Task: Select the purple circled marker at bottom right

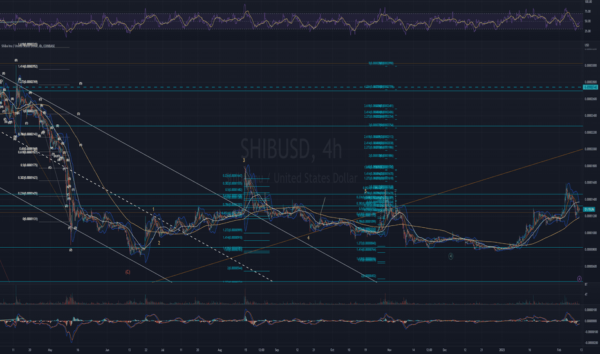Action: [579, 279]
